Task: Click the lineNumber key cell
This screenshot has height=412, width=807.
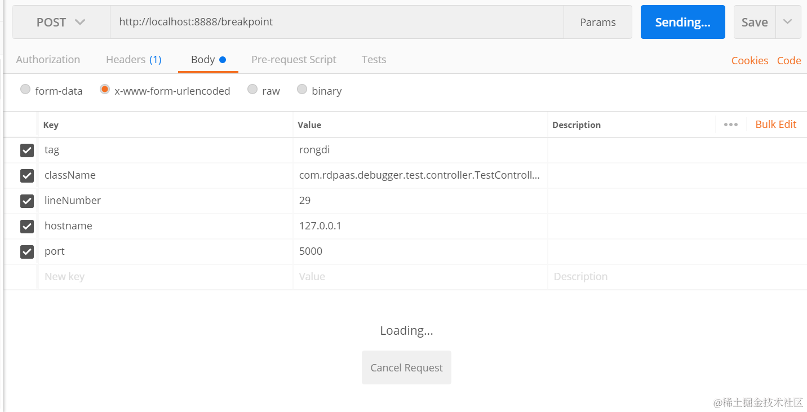Action: [166, 201]
